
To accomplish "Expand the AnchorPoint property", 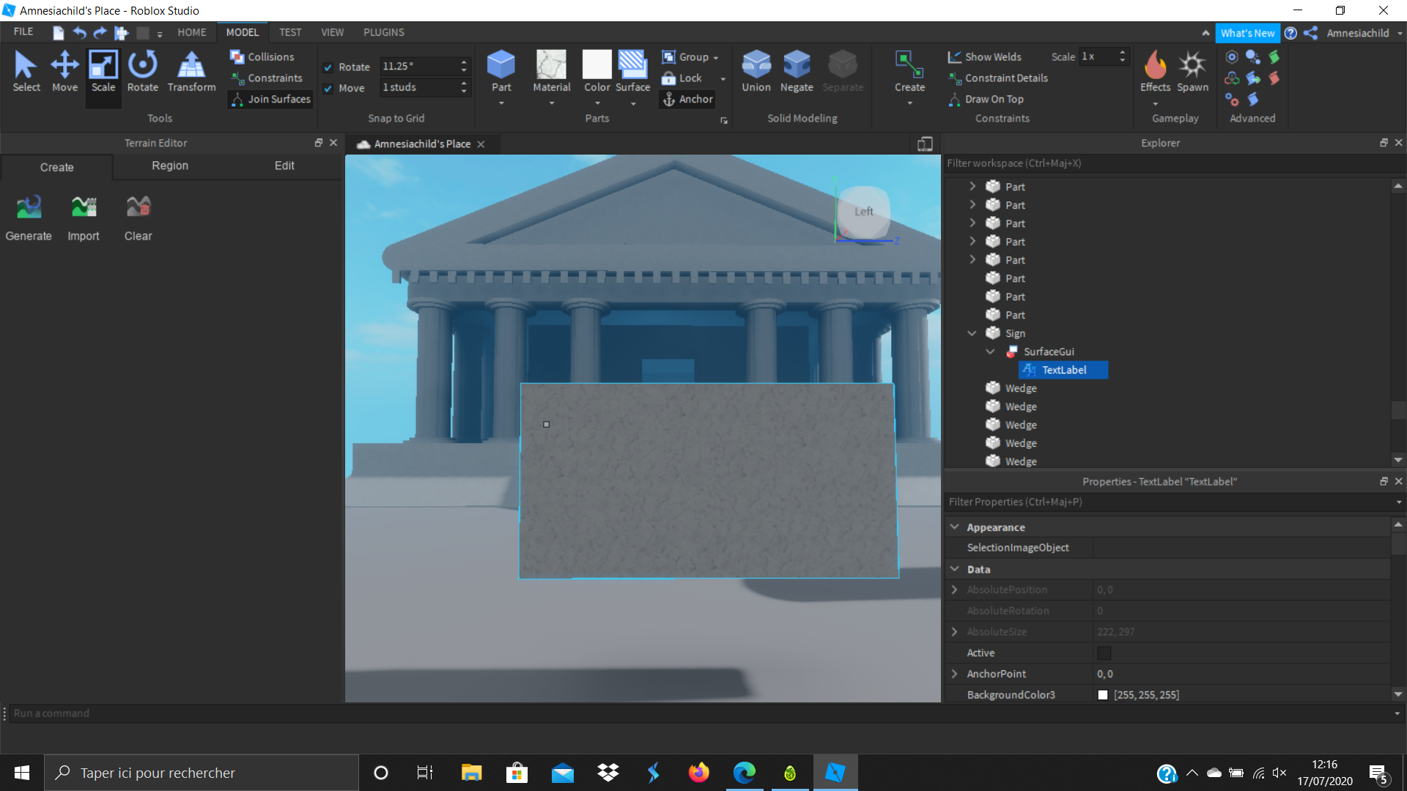I will pyautogui.click(x=954, y=674).
